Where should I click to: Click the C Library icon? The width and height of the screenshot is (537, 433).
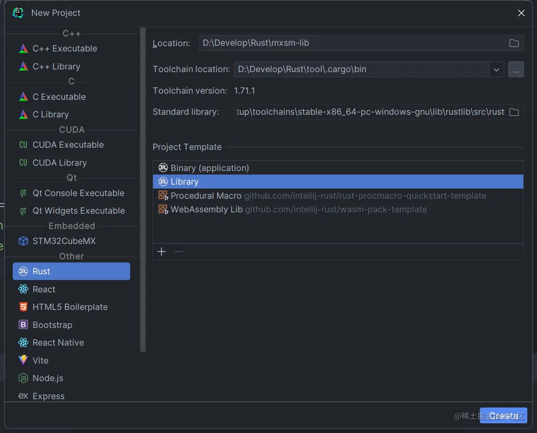click(x=23, y=114)
